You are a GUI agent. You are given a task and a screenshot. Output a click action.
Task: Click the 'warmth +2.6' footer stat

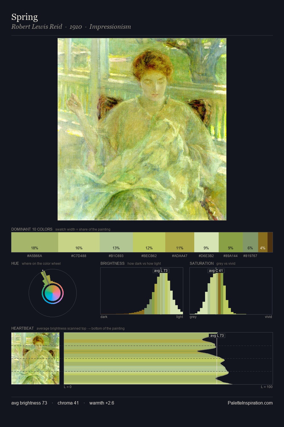102,403
